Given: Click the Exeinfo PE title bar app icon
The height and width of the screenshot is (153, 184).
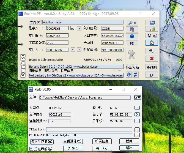Looking at the screenshot, I should click(21, 14).
